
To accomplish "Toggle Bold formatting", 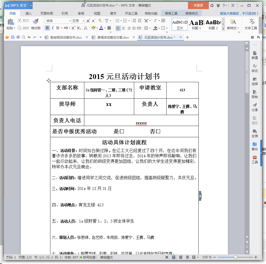I will pyautogui.click(x=47, y=27).
